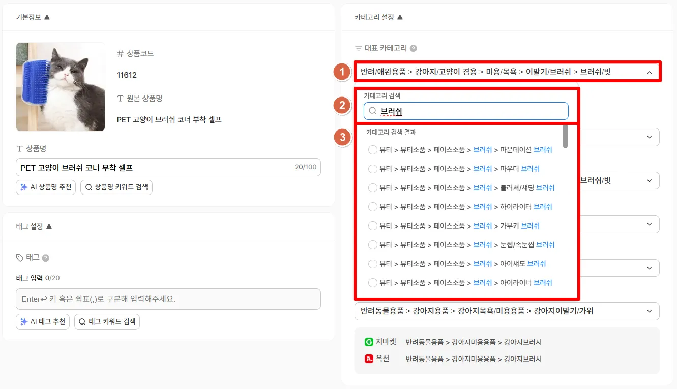Choose the 블러셔/섀딩 브러쉬 radio option

(373, 188)
